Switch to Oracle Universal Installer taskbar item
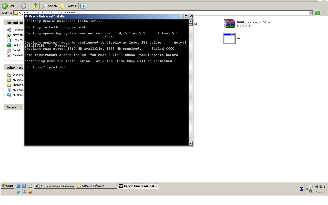 pos(138,186)
